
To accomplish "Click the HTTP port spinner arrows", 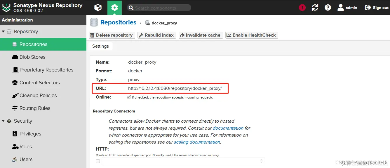I will pyautogui.click(x=262, y=161).
